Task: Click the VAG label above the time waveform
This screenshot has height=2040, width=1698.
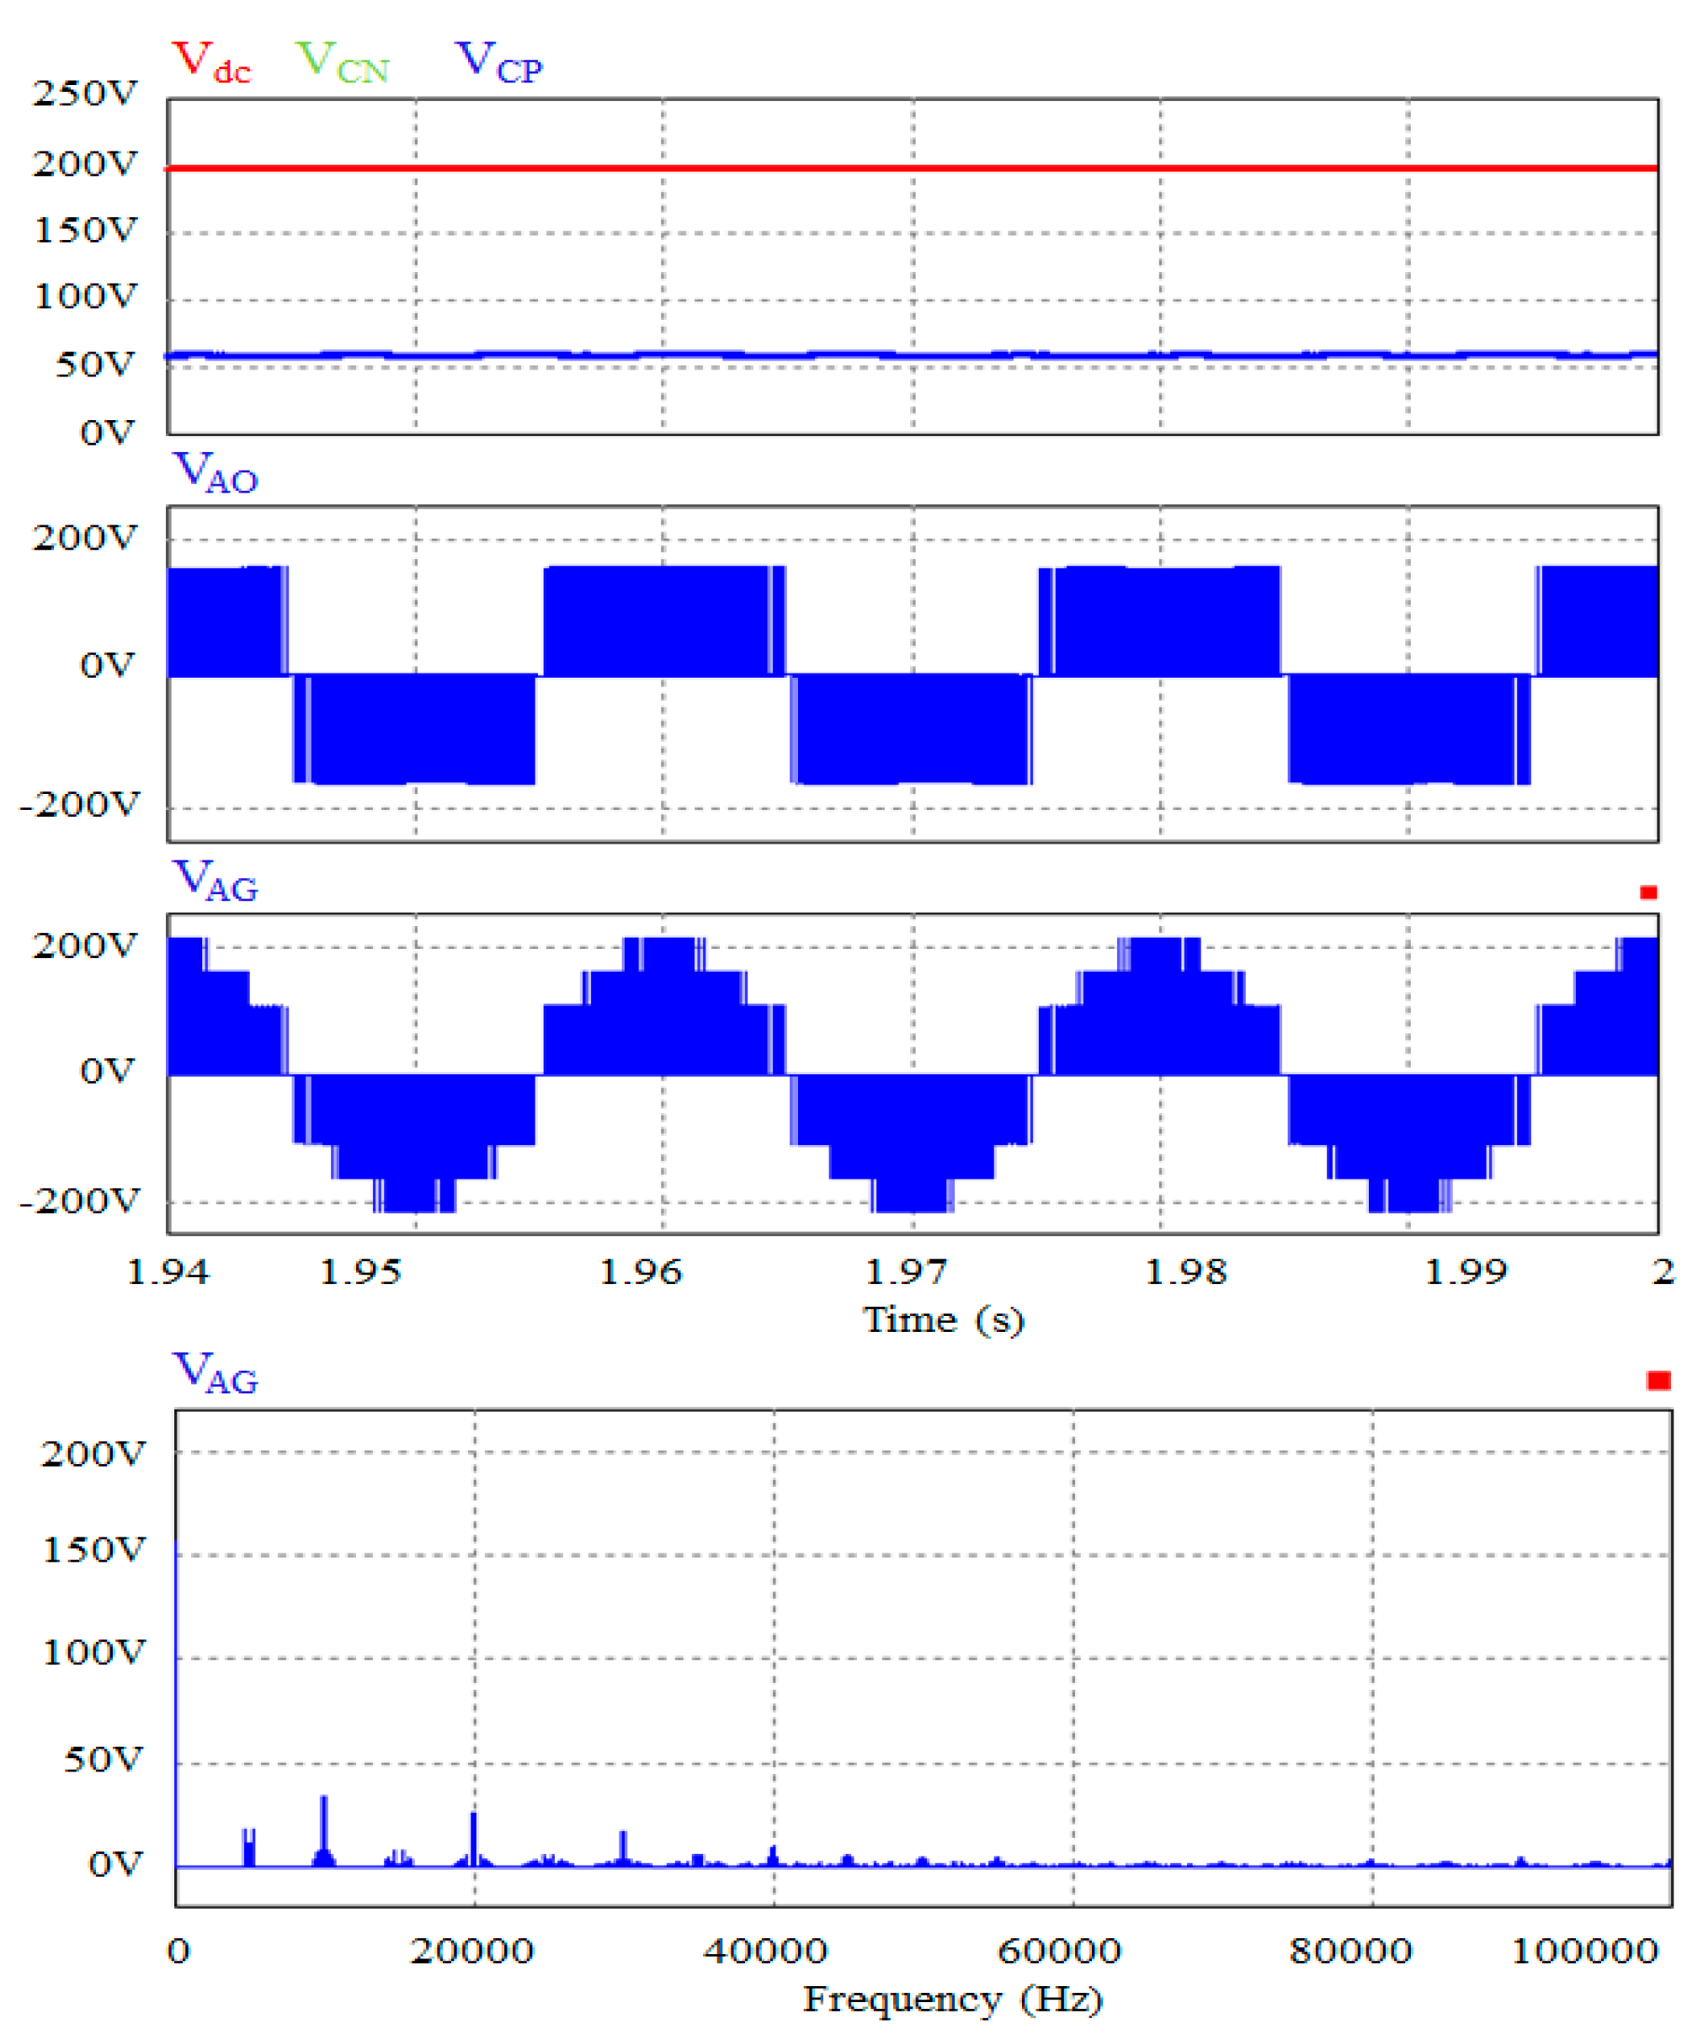Action: pyautogui.click(x=215, y=882)
